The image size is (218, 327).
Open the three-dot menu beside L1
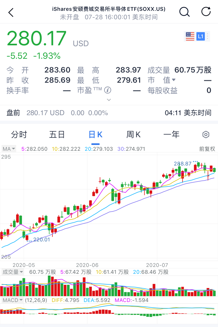coord(208,36)
